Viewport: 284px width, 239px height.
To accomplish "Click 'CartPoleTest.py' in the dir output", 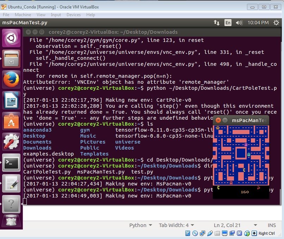I will 47,172.
